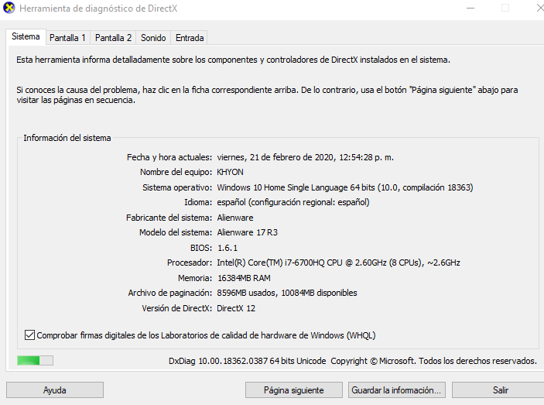Click the Memoria field label
The height and width of the screenshot is (405, 544).
(x=195, y=278)
